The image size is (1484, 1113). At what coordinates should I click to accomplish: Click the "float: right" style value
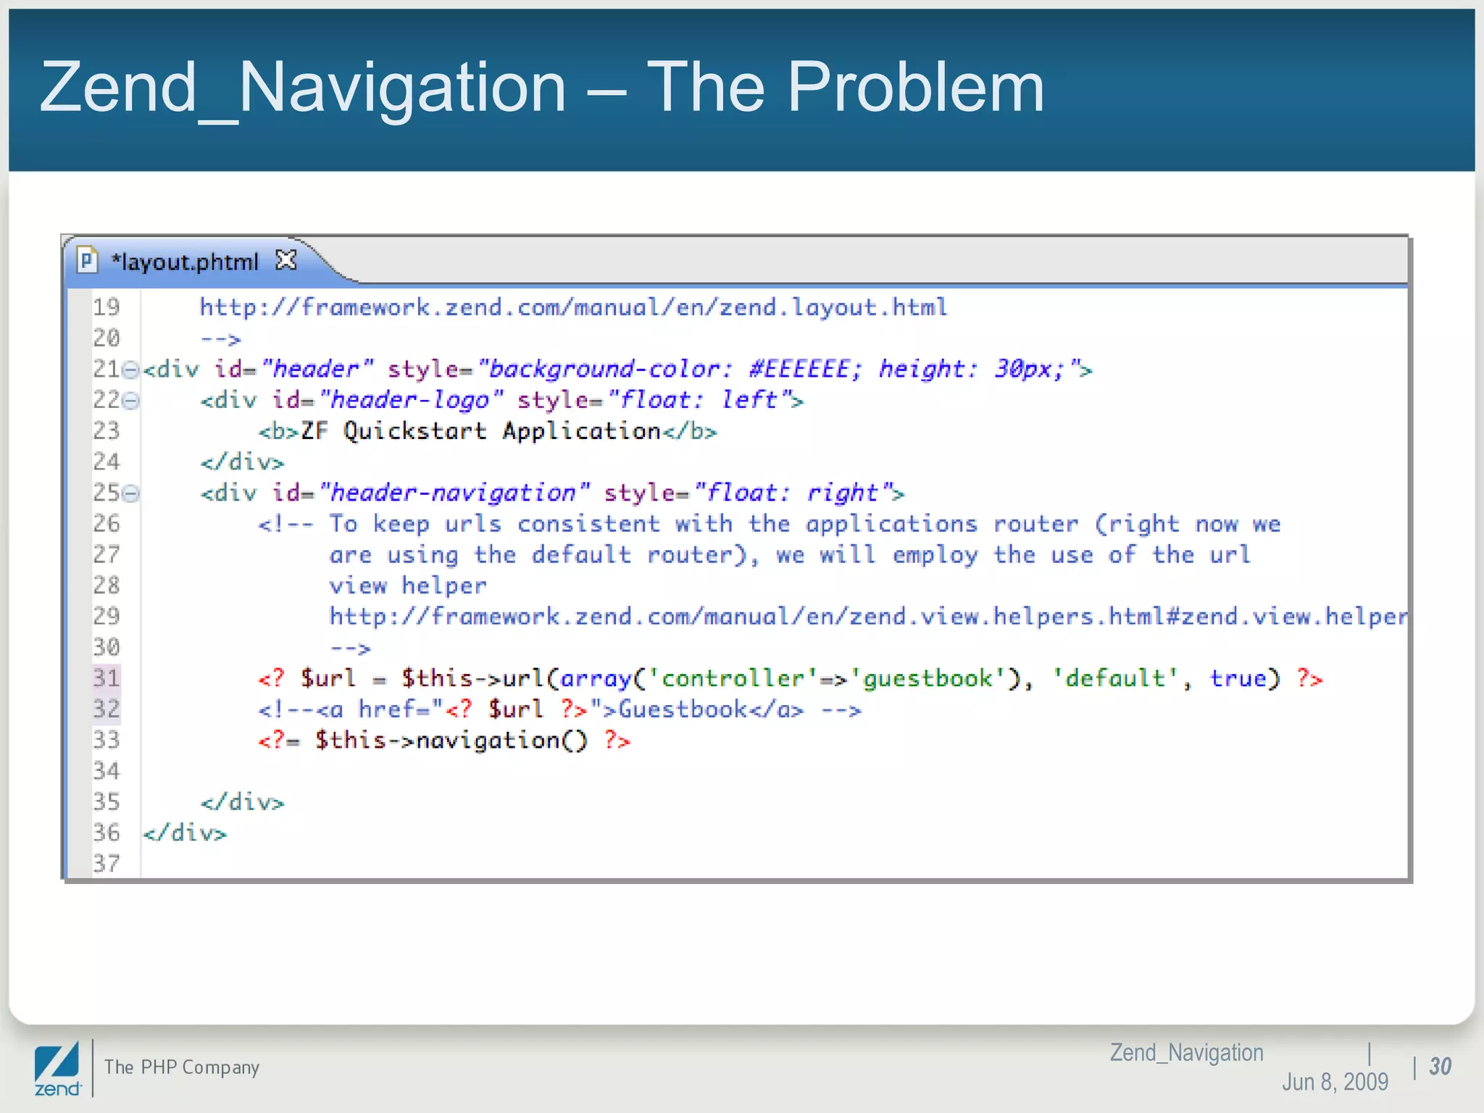coord(793,493)
